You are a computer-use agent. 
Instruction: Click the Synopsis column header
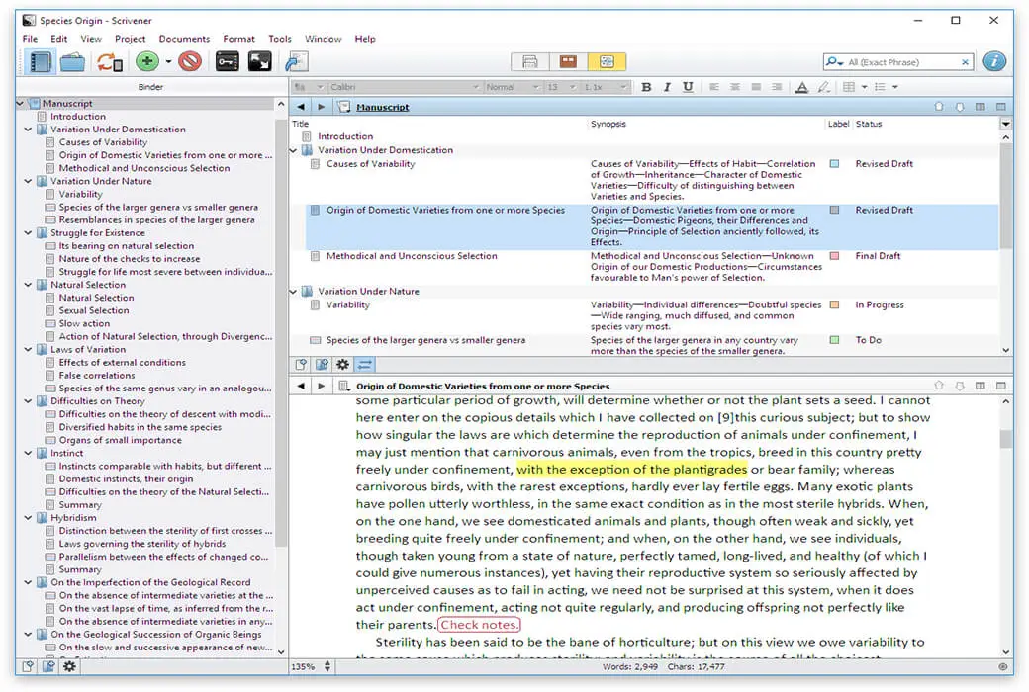point(608,124)
